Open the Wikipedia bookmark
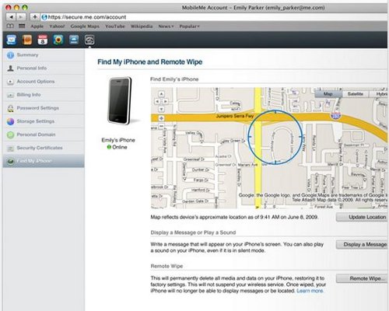This screenshot has width=389, height=311. [142, 26]
